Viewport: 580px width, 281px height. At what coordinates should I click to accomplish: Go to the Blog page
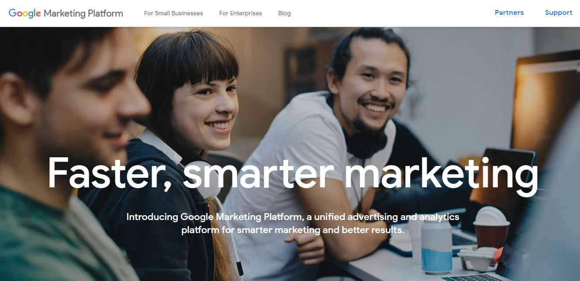[284, 13]
